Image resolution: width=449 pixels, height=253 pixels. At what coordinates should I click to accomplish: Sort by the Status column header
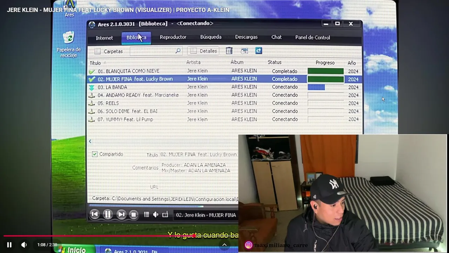click(x=275, y=62)
